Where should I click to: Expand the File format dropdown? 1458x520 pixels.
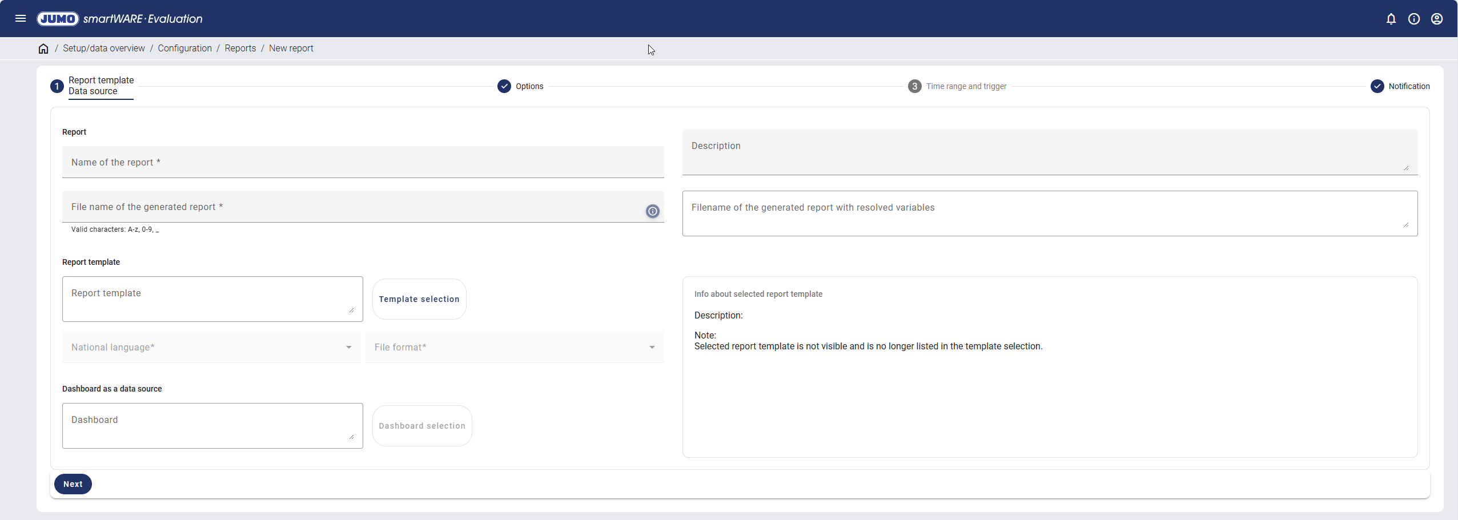click(x=514, y=347)
